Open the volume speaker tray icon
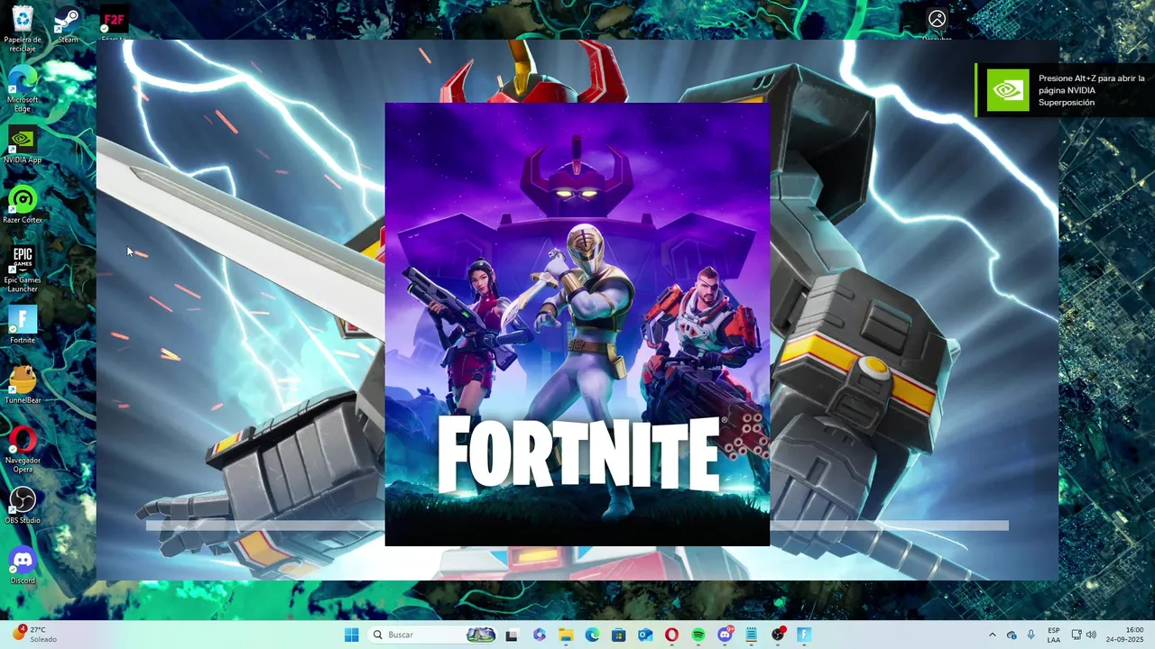The height and width of the screenshot is (649, 1155). [1091, 635]
